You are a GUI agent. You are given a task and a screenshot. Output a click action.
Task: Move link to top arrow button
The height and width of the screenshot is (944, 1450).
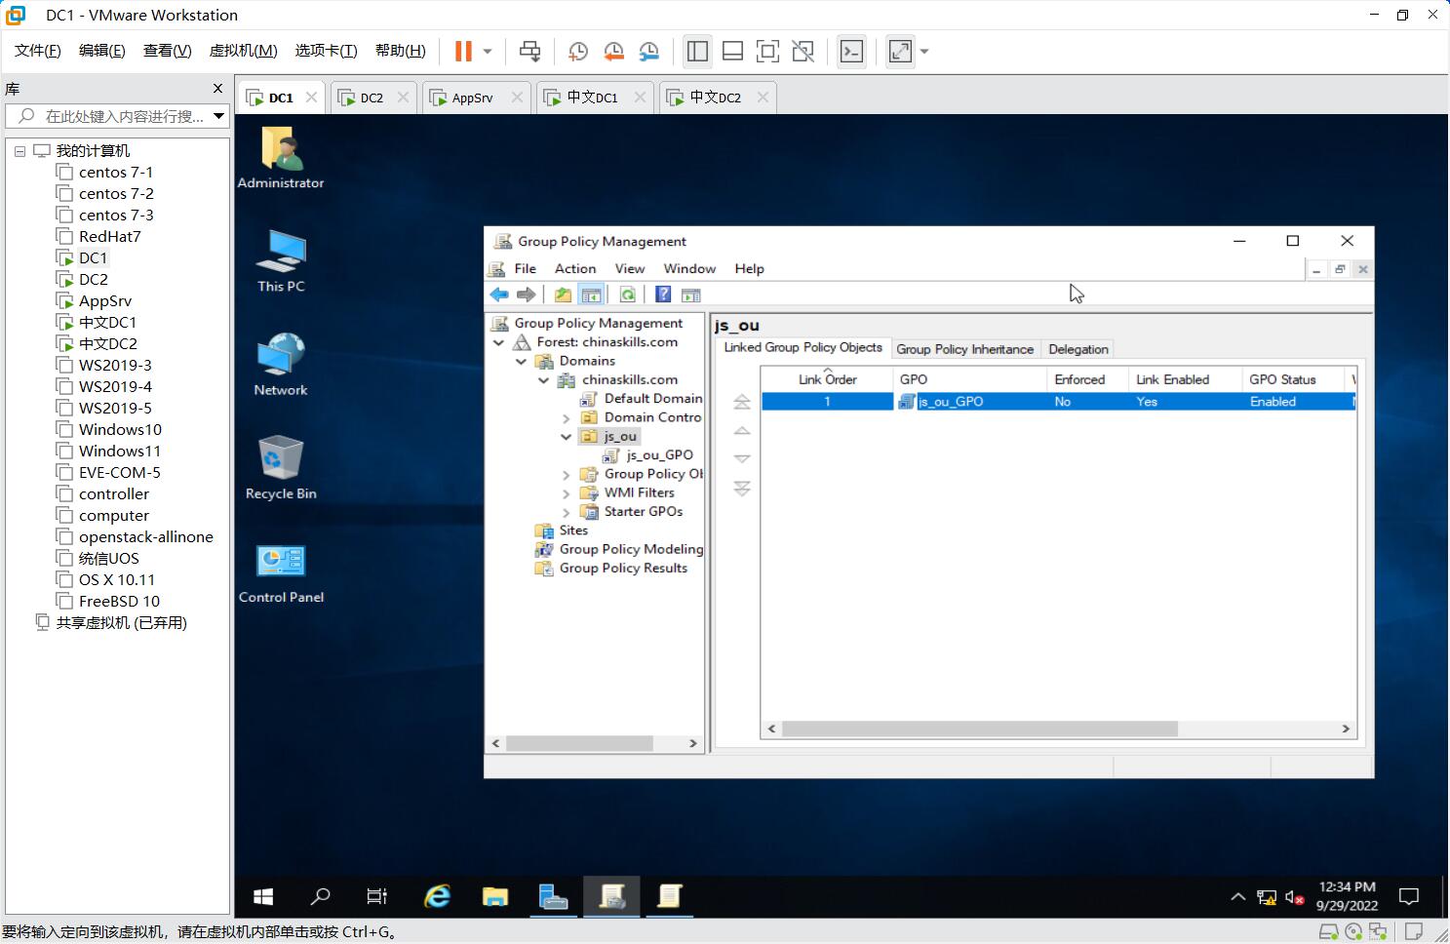pyautogui.click(x=742, y=402)
